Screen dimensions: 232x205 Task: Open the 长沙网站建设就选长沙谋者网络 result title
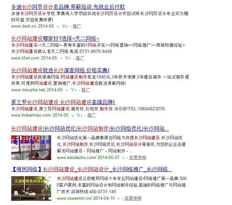(x=60, y=70)
